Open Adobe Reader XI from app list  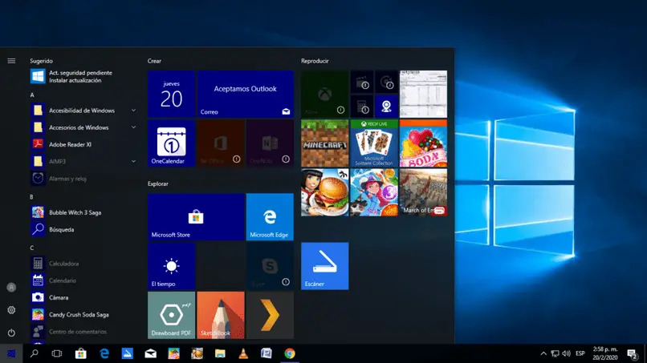(72, 144)
